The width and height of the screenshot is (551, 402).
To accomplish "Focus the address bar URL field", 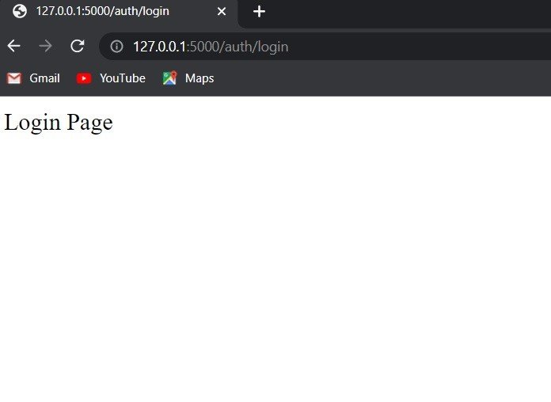I will [325, 47].
